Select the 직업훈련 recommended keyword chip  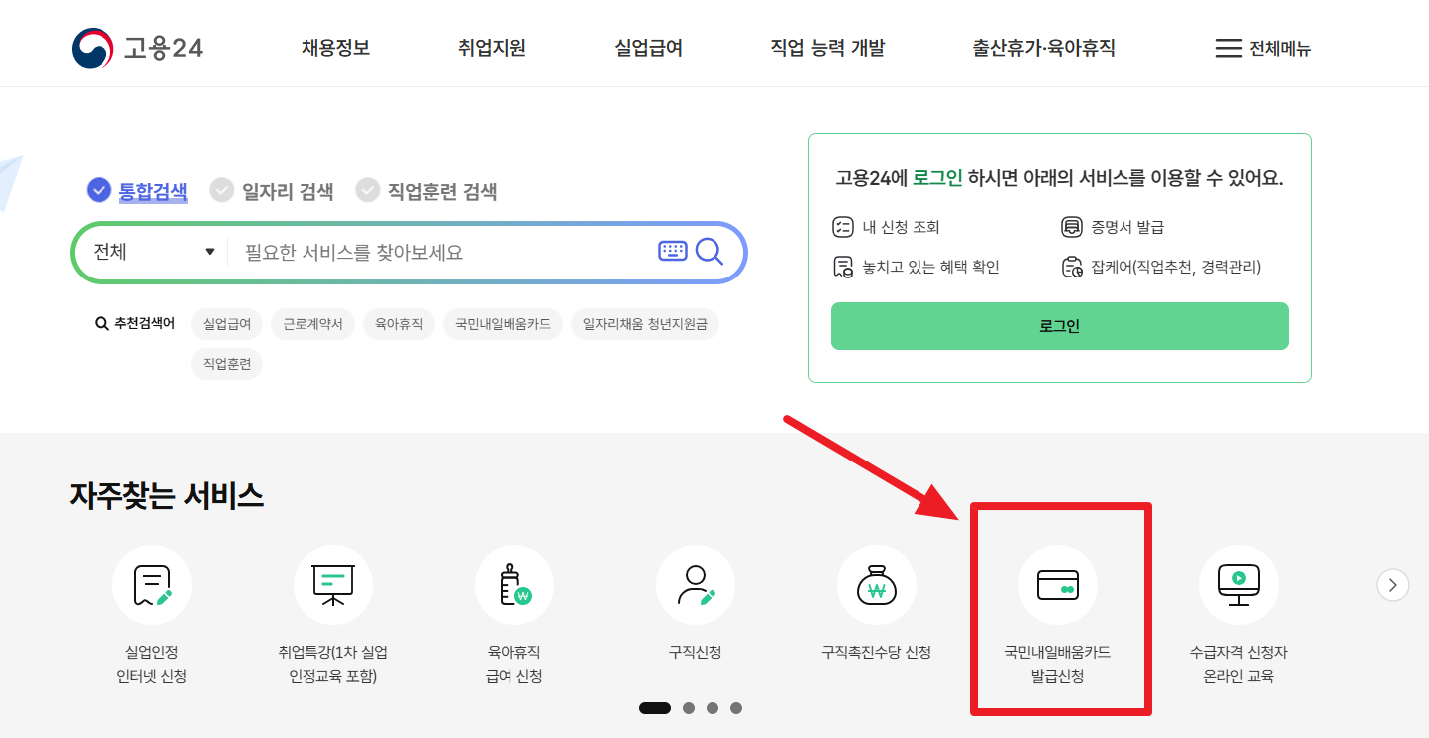[227, 364]
